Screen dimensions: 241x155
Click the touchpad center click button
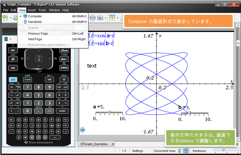coord(39,58)
